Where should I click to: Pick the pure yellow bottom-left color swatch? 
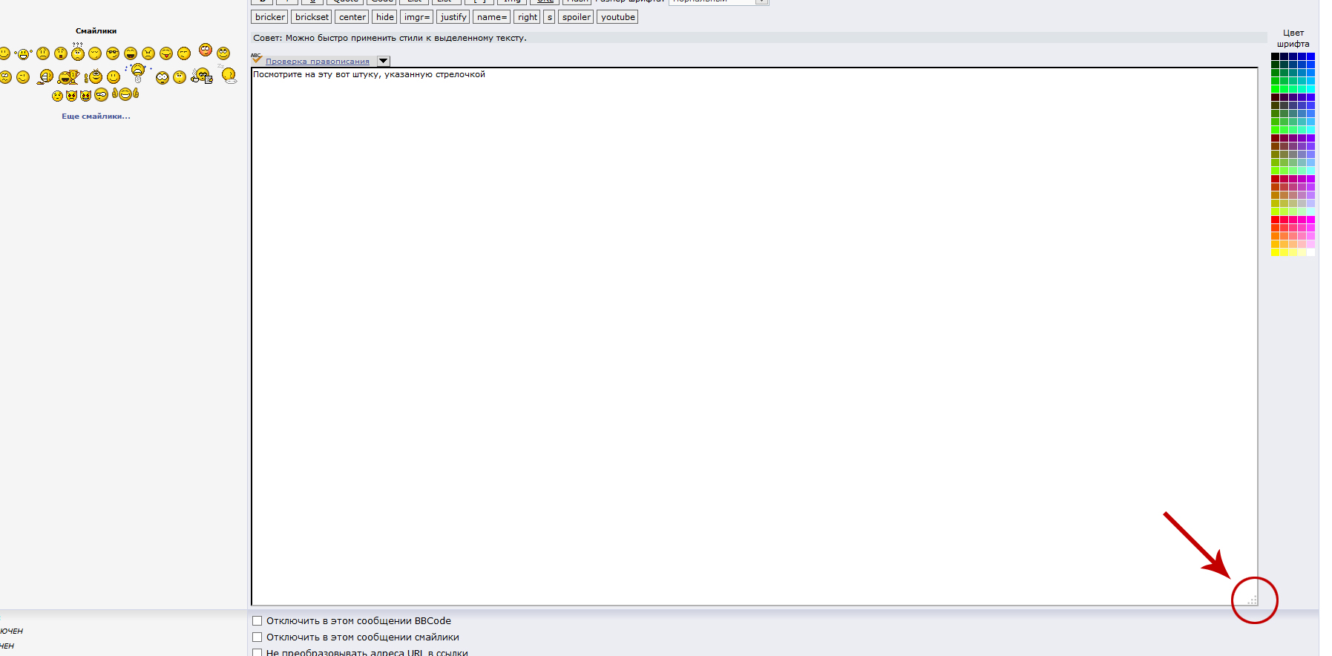(1276, 252)
